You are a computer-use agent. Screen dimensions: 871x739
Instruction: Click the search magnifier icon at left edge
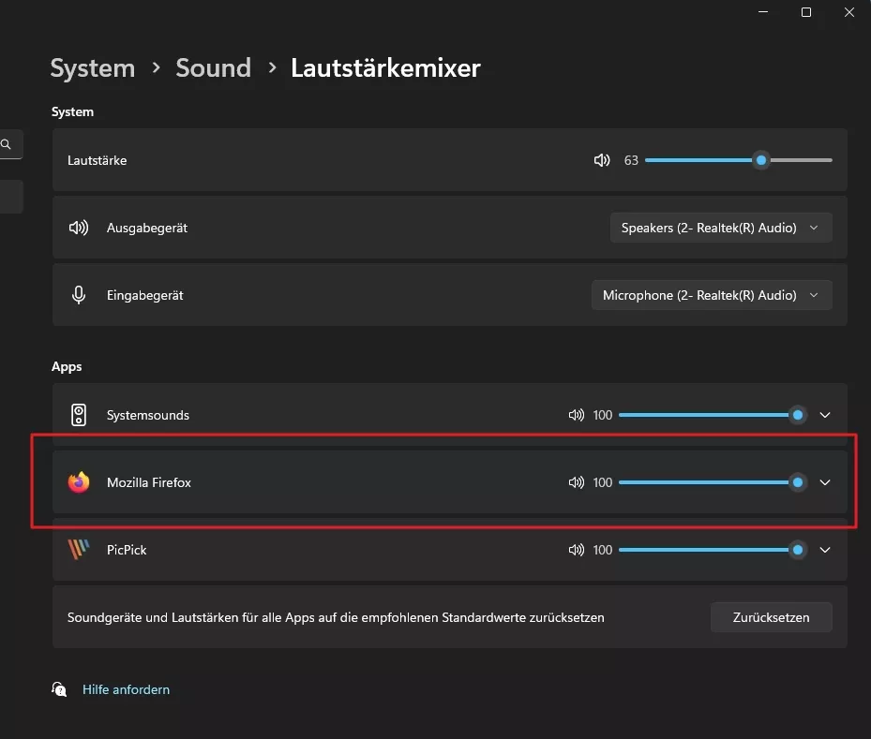click(7, 144)
